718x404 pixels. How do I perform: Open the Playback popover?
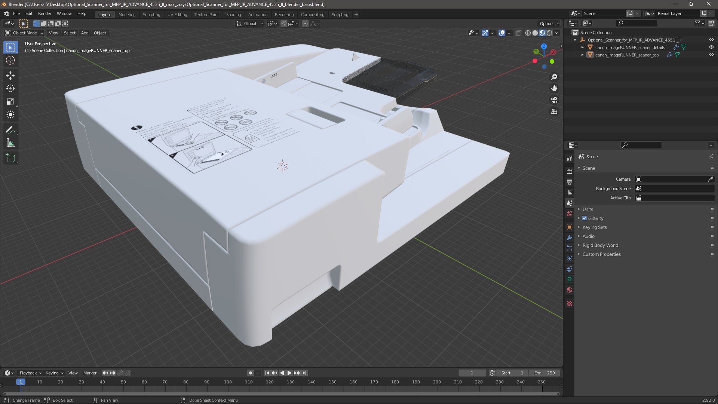tap(30, 373)
